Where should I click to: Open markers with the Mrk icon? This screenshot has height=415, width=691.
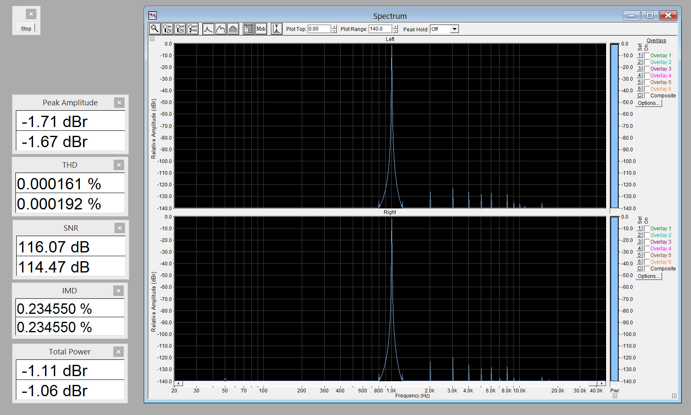pyautogui.click(x=261, y=29)
